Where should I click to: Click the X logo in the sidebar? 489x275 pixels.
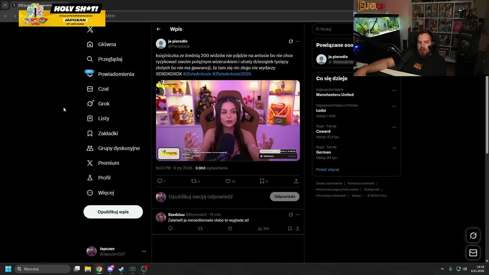[90, 29]
